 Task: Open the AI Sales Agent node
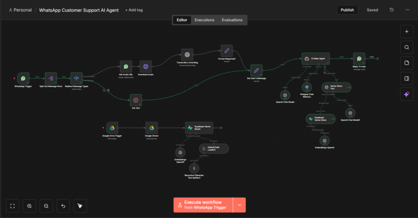point(315,58)
